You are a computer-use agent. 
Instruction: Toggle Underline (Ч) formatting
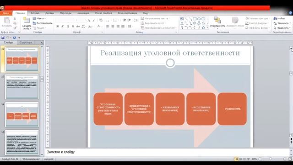click(x=68, y=27)
